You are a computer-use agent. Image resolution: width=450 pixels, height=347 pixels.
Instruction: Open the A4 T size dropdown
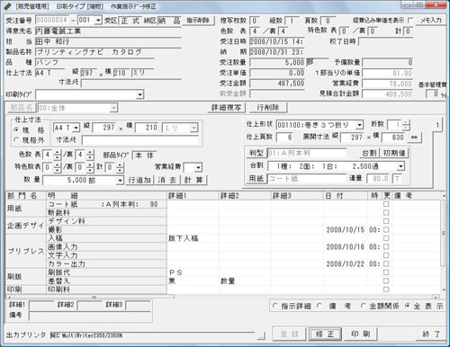[76, 128]
